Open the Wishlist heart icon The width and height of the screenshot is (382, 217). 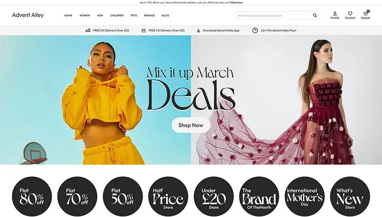(x=350, y=13)
